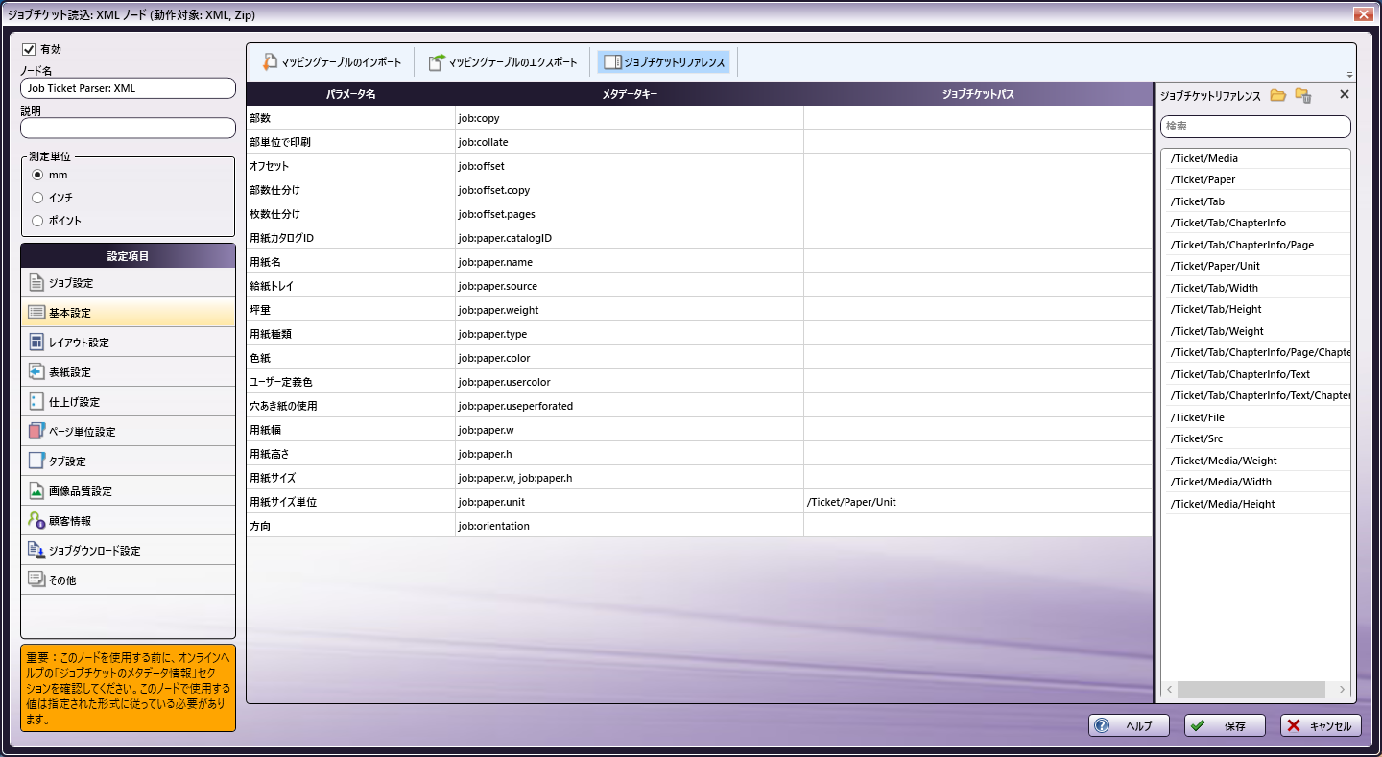Click the ジョブ設定 document icon
Image resolution: width=1382 pixels, height=757 pixels.
click(36, 283)
